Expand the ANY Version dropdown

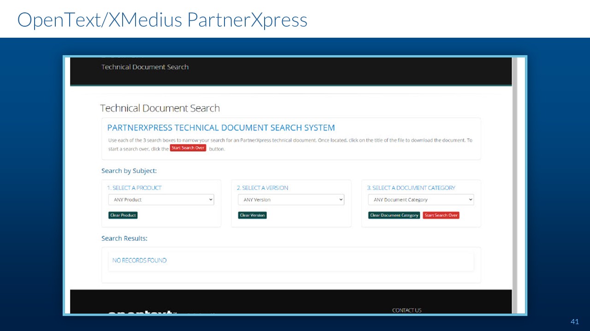291,200
